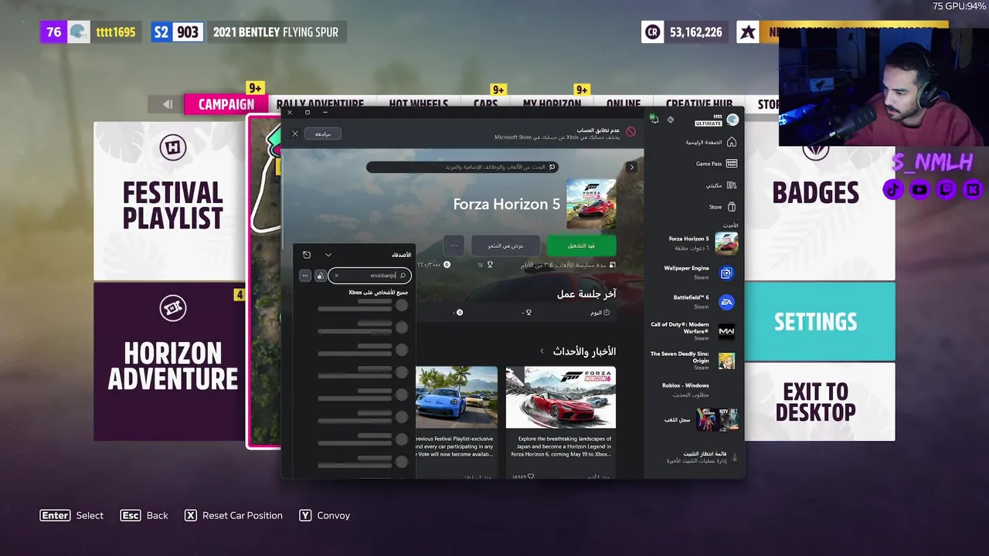The height and width of the screenshot is (556, 989).
Task: Open the FESTIVAL PLAYLIST tile
Action: (170, 201)
